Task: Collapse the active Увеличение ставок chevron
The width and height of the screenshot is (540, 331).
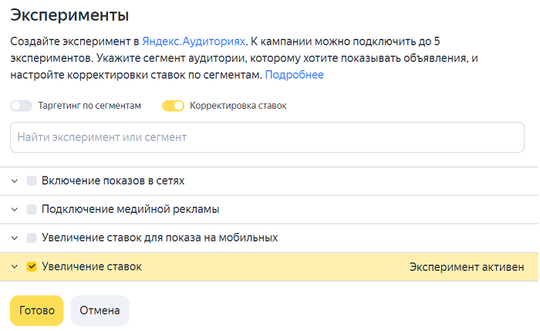Action: pos(15,267)
